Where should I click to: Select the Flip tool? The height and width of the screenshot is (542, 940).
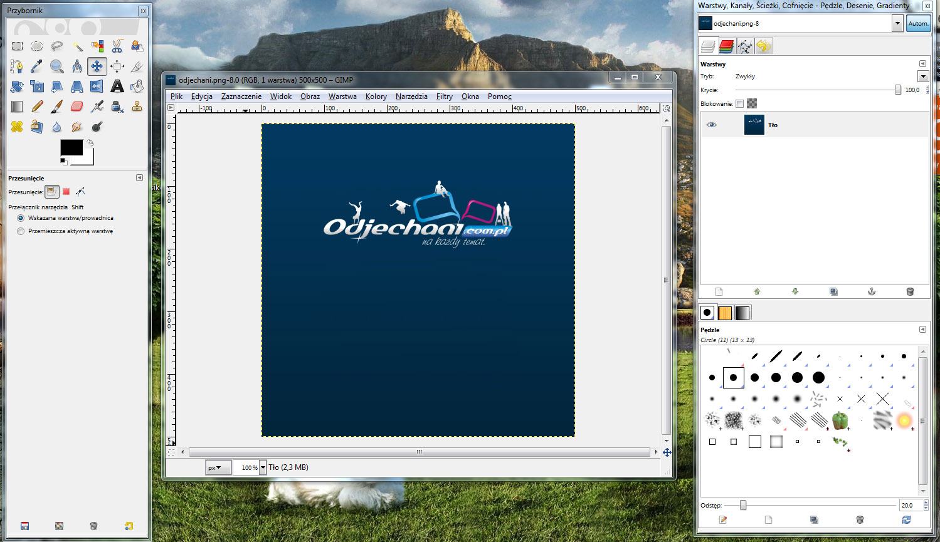(x=97, y=86)
